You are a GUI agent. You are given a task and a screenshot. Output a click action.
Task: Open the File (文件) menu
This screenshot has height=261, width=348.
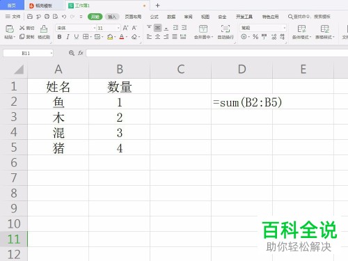click(13, 17)
